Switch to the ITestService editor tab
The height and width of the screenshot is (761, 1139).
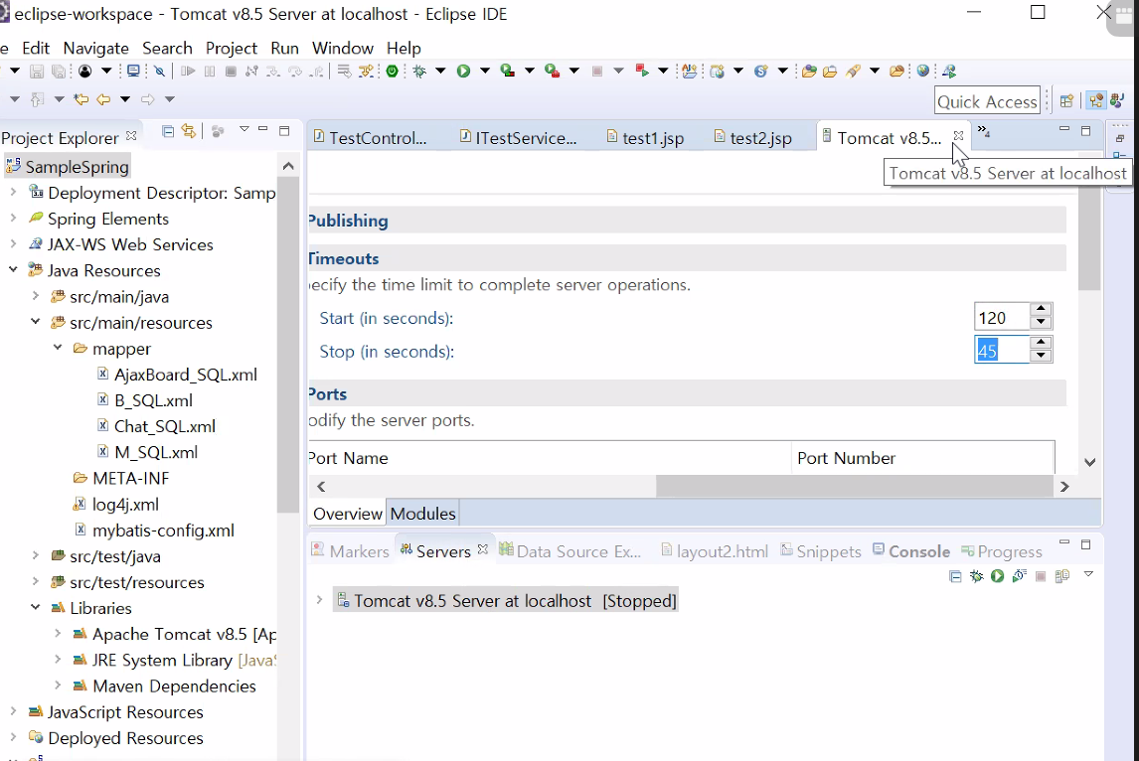click(519, 137)
